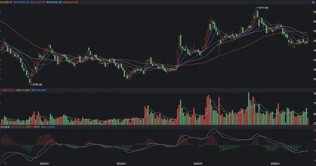Viewport: 316px width, 166px height.
Task: Click the 2023/01 date axis label
Action: click(44, 164)
